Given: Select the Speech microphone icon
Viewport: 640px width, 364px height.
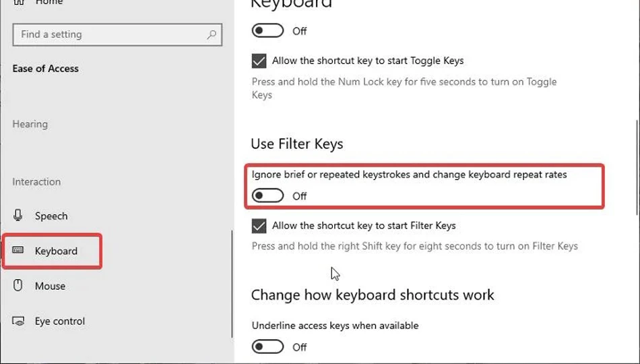Looking at the screenshot, I should (18, 215).
